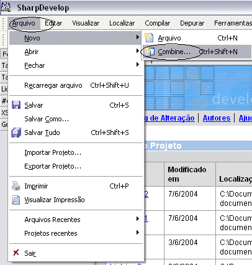Select Salvar Como... menu entry

click(75, 119)
